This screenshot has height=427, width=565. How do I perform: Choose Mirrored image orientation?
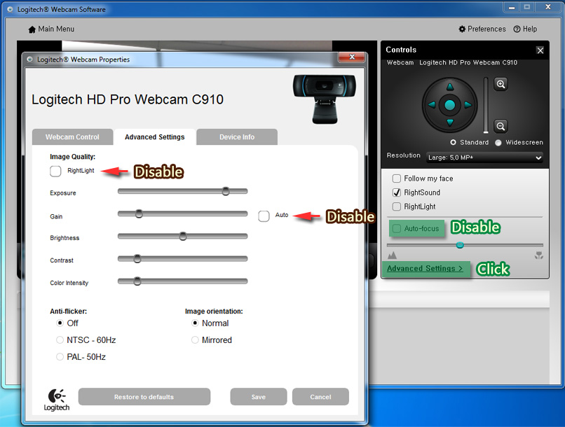pos(196,340)
